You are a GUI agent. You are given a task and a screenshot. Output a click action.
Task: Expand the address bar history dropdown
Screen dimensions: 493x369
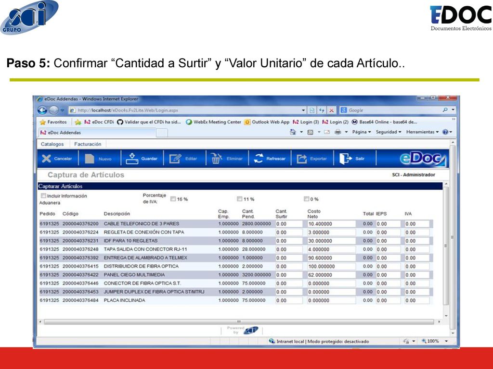pos(303,110)
